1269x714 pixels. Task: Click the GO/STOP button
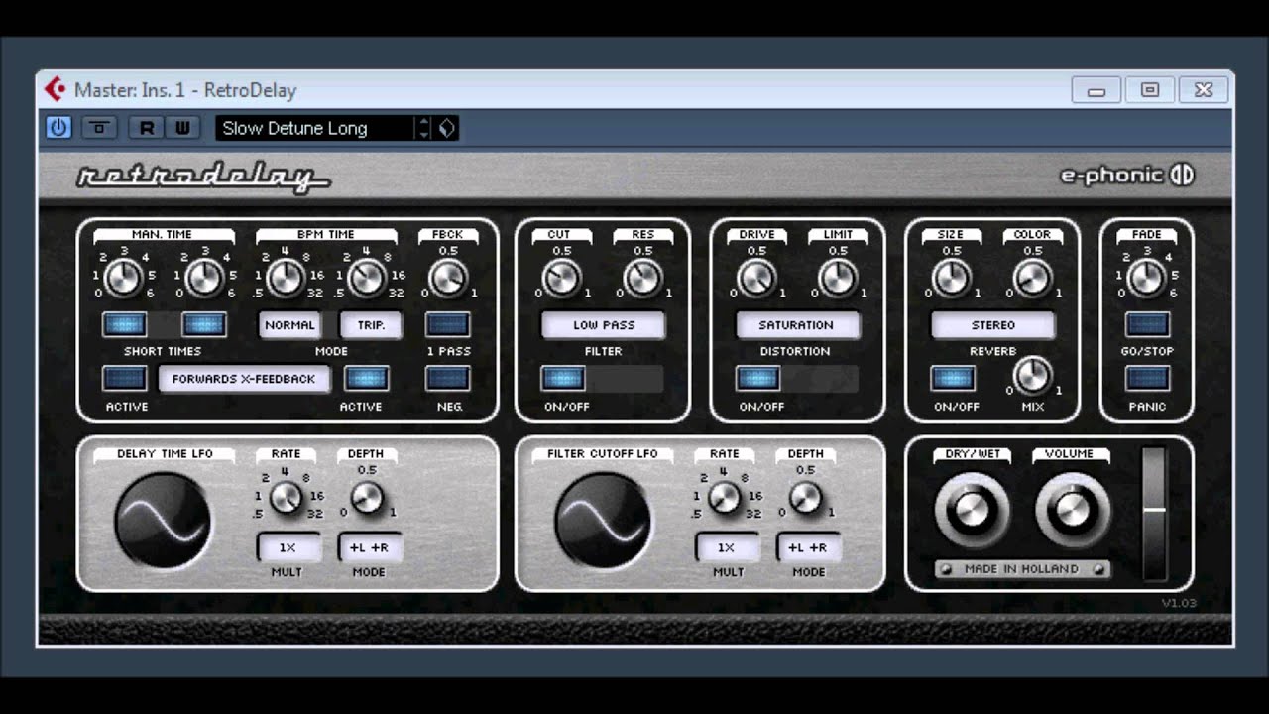click(x=1147, y=324)
